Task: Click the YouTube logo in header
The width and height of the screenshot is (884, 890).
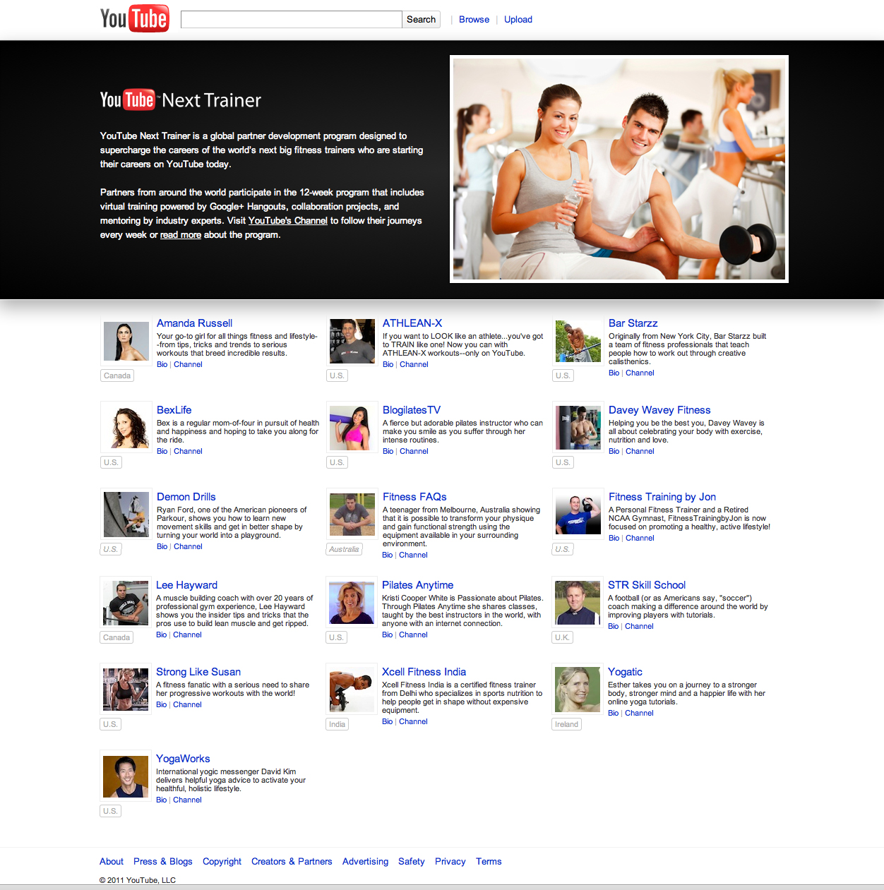Action: [134, 19]
